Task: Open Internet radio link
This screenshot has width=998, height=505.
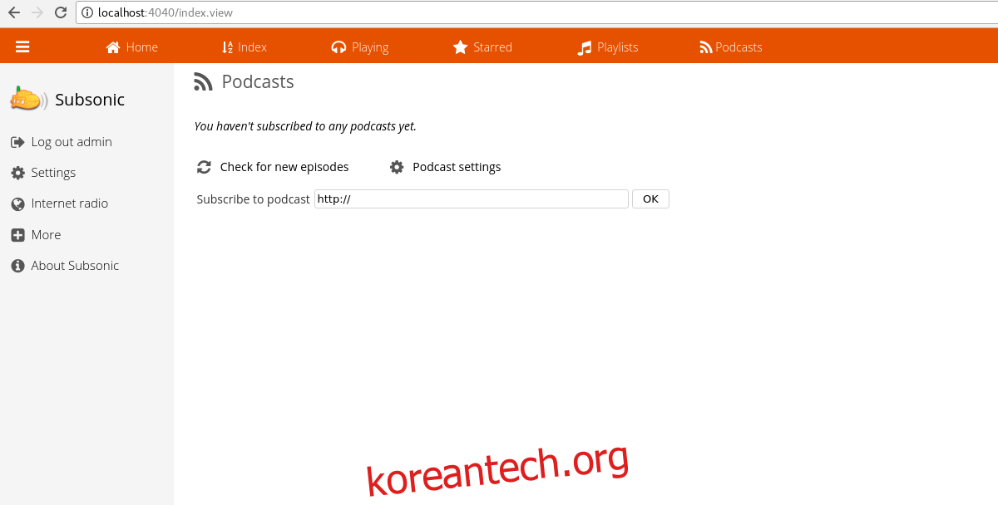Action: 70,203
